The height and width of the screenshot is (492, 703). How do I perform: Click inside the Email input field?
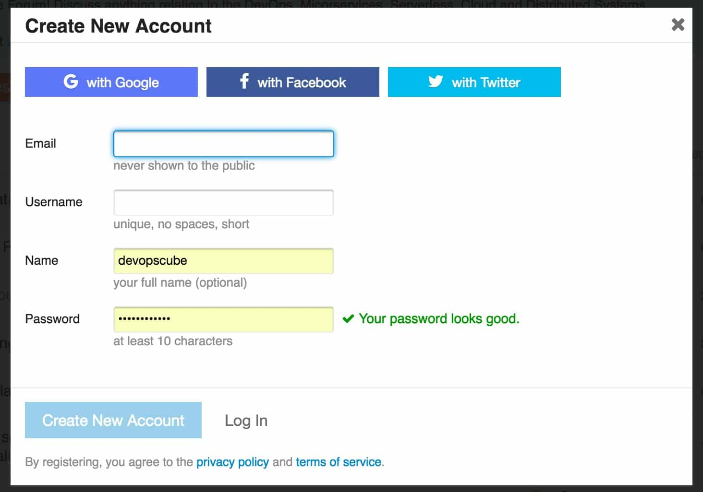pyautogui.click(x=223, y=143)
